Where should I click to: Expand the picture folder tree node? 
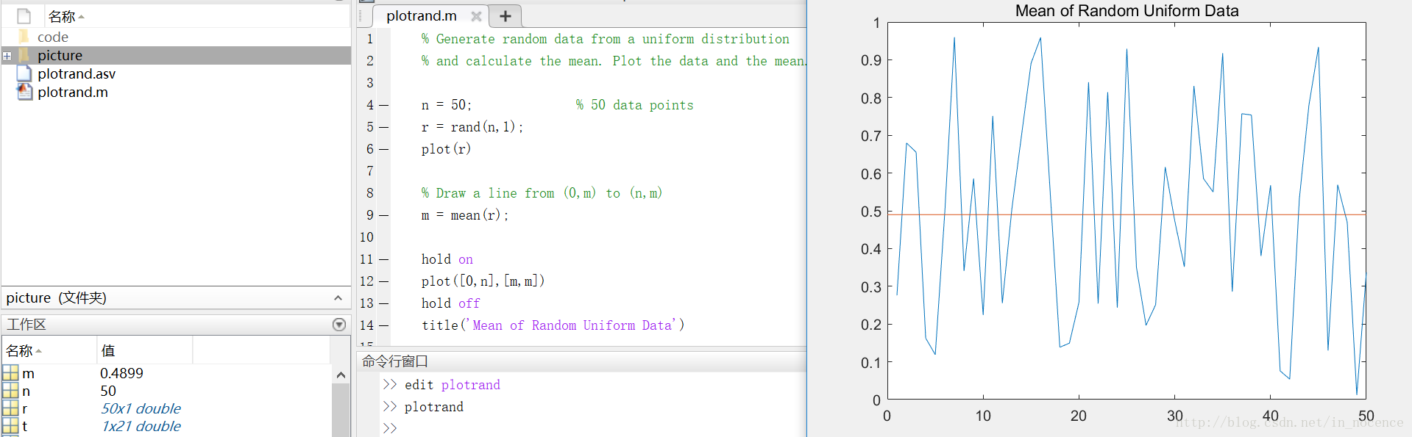(7, 56)
